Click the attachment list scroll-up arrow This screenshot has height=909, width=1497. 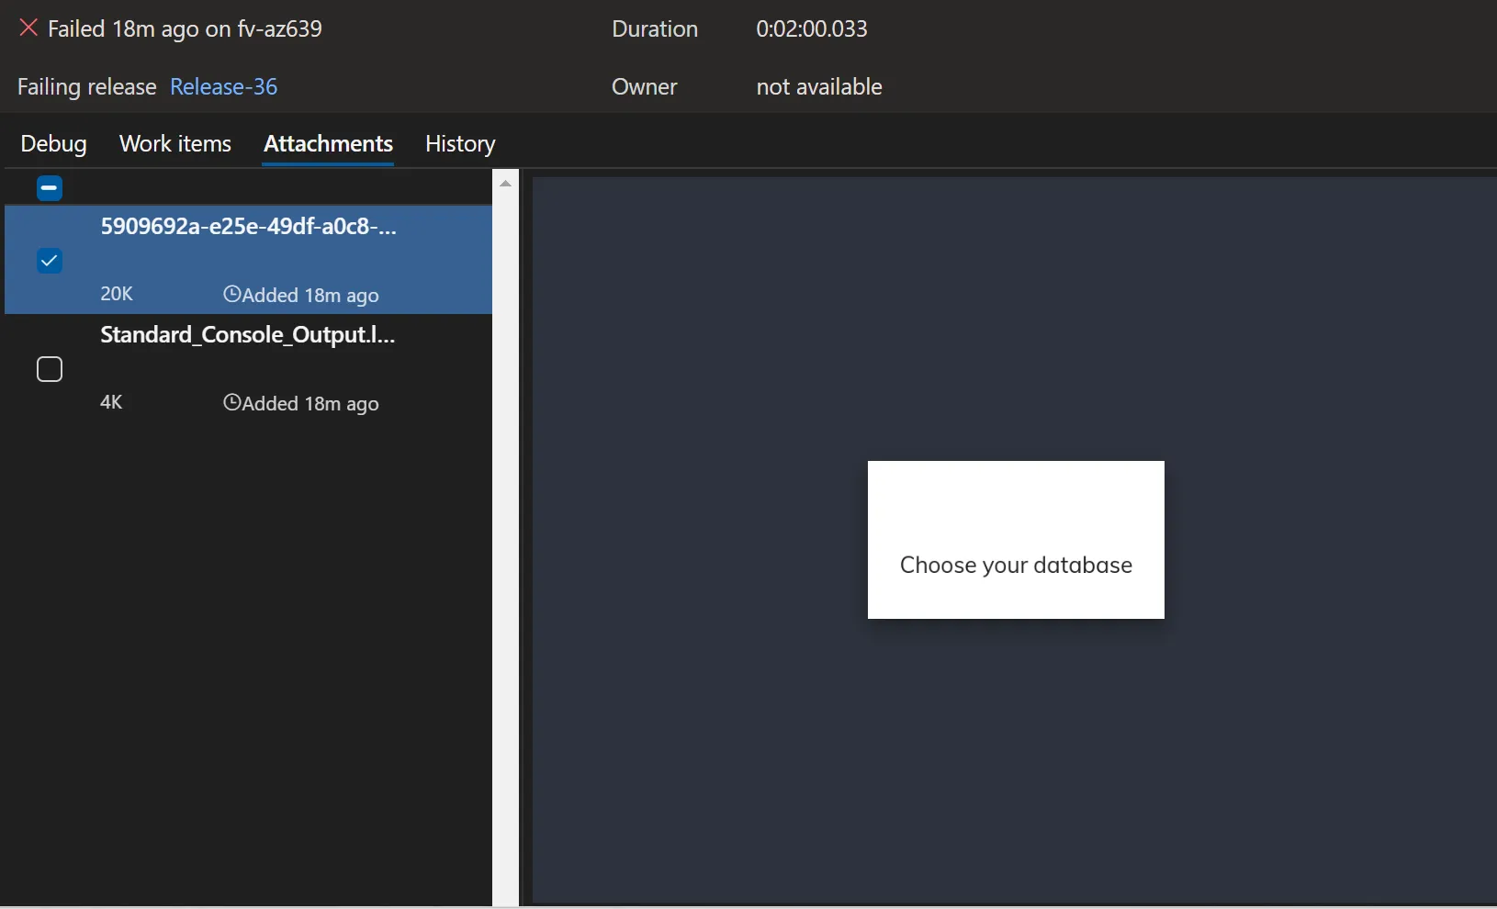pyautogui.click(x=506, y=184)
